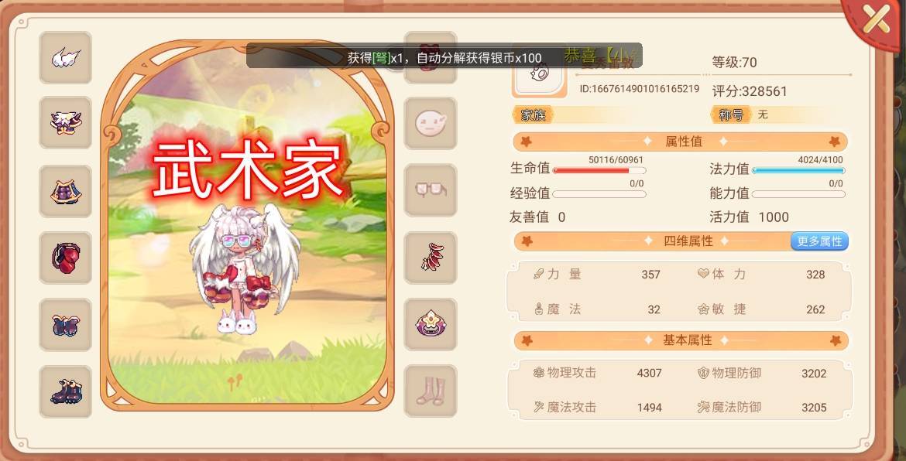Select the blue shoulder pads slot

click(x=65, y=325)
